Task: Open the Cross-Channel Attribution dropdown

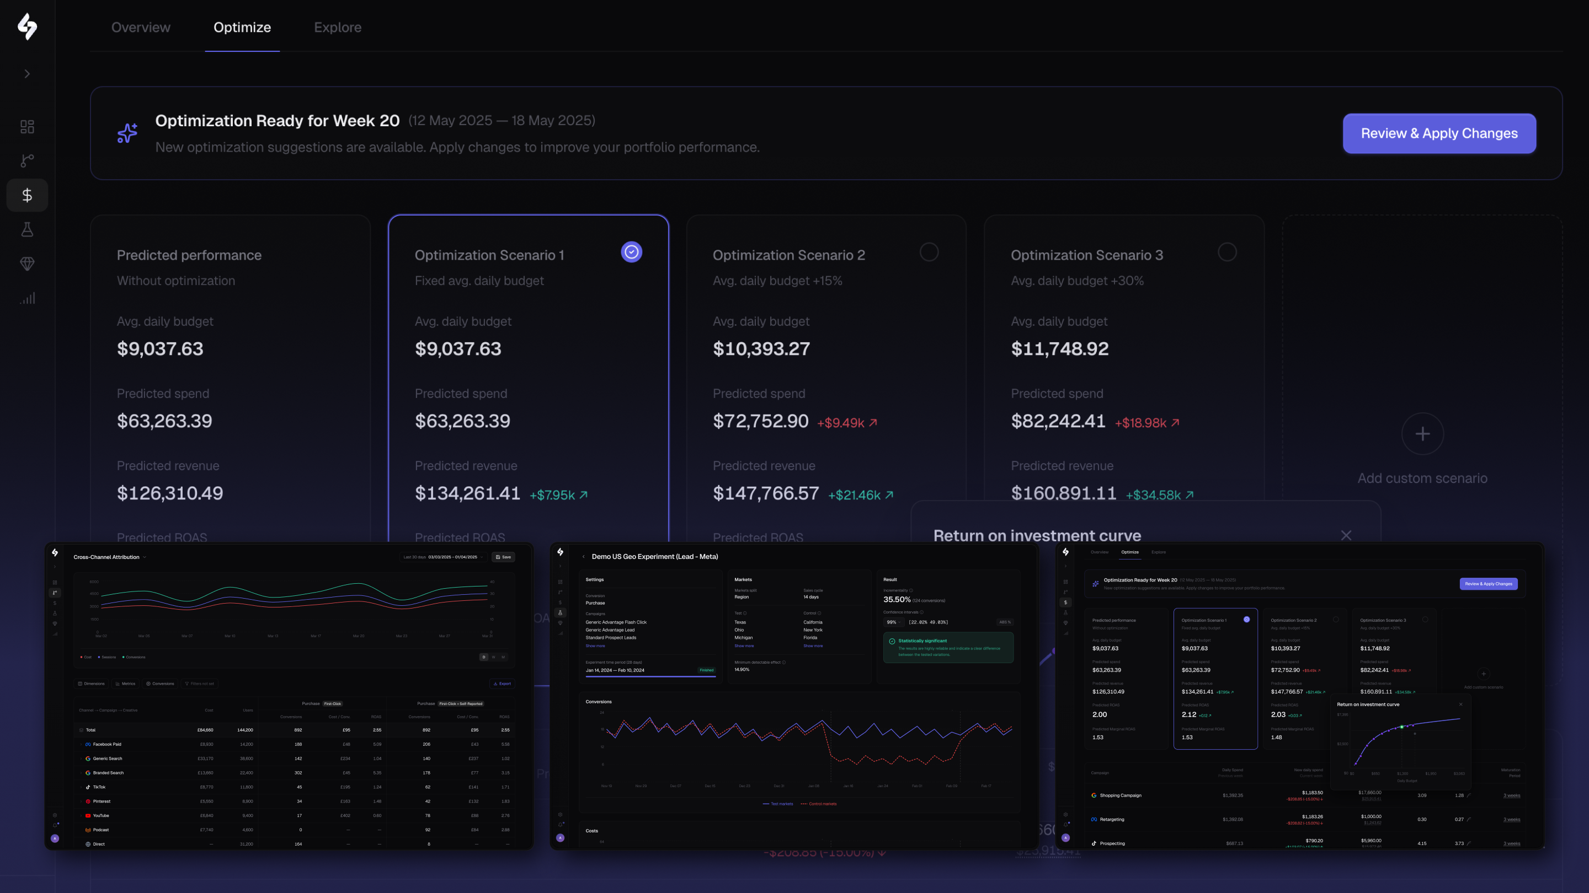Action: [x=110, y=557]
